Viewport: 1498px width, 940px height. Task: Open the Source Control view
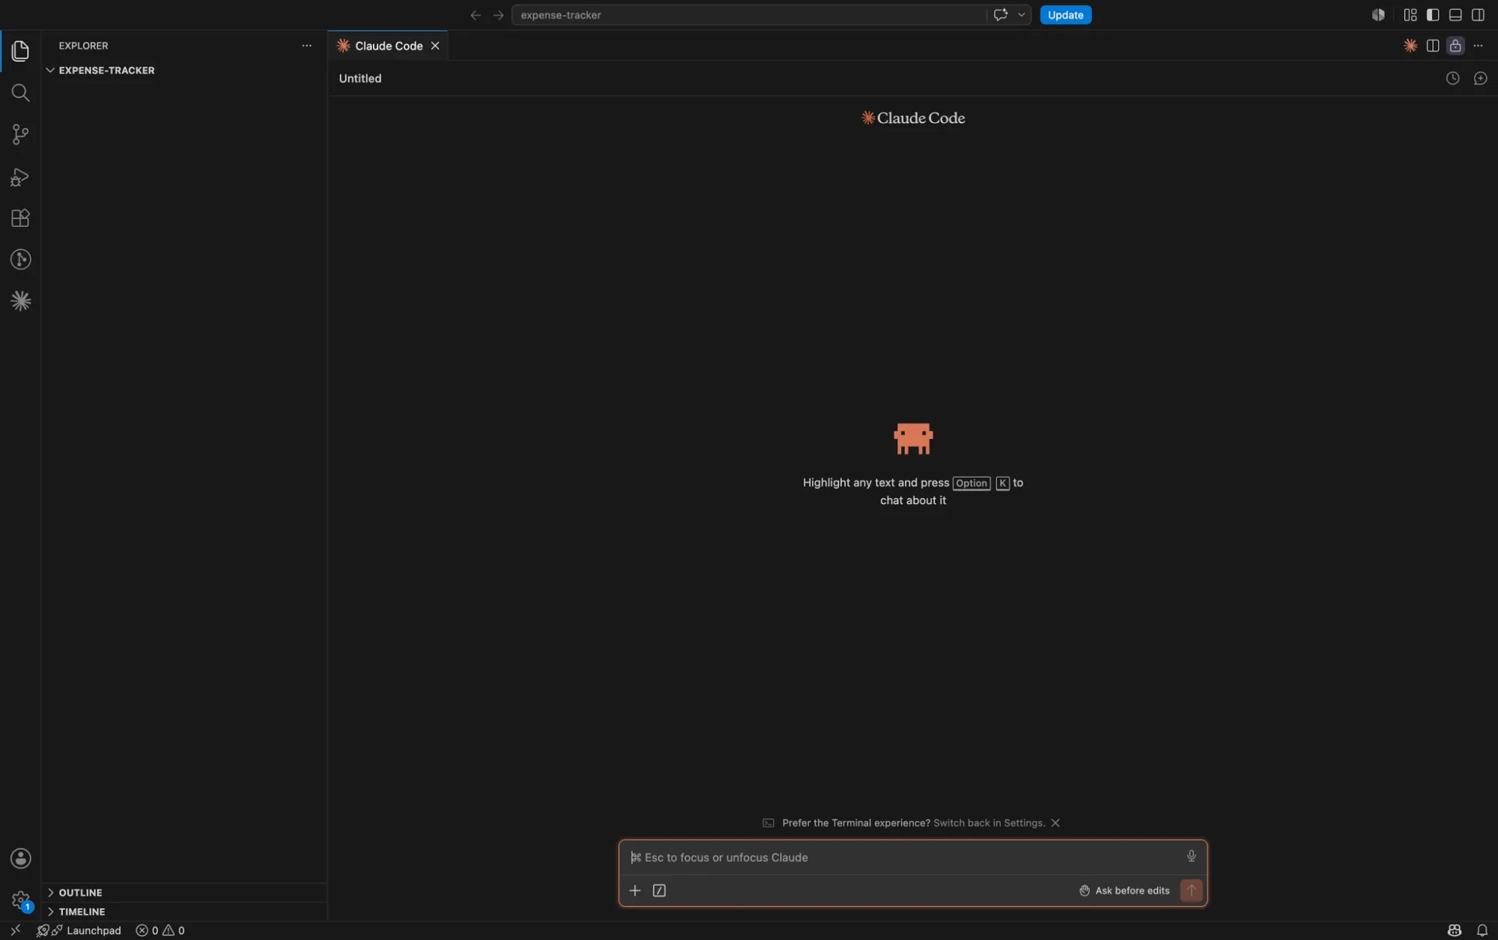click(20, 135)
